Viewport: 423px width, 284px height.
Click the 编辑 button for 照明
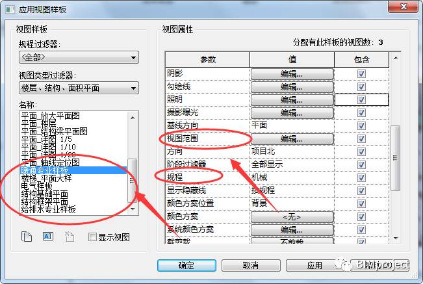coord(292,100)
